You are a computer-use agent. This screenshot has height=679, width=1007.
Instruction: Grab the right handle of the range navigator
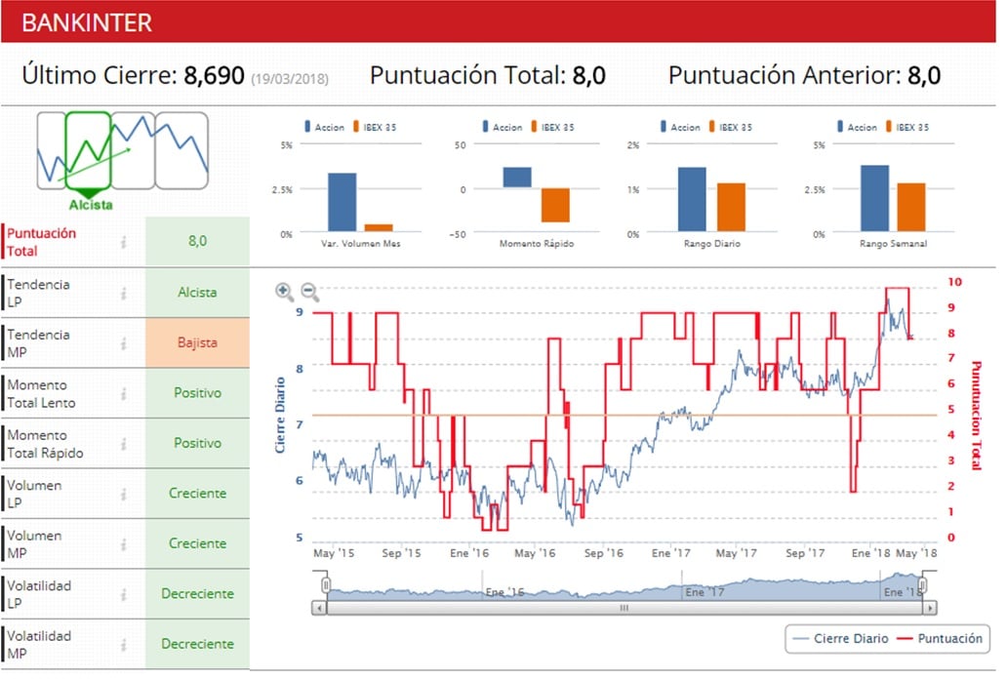(x=922, y=585)
